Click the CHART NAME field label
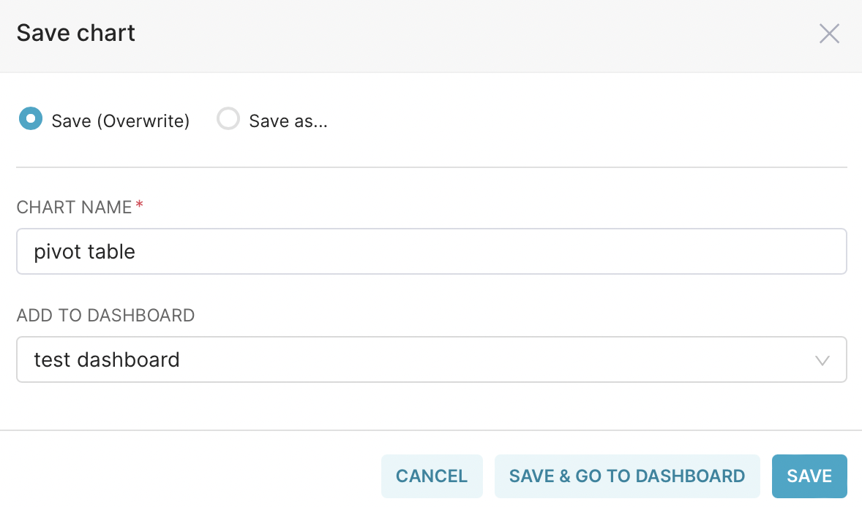The height and width of the screenshot is (507, 862). 74,207
